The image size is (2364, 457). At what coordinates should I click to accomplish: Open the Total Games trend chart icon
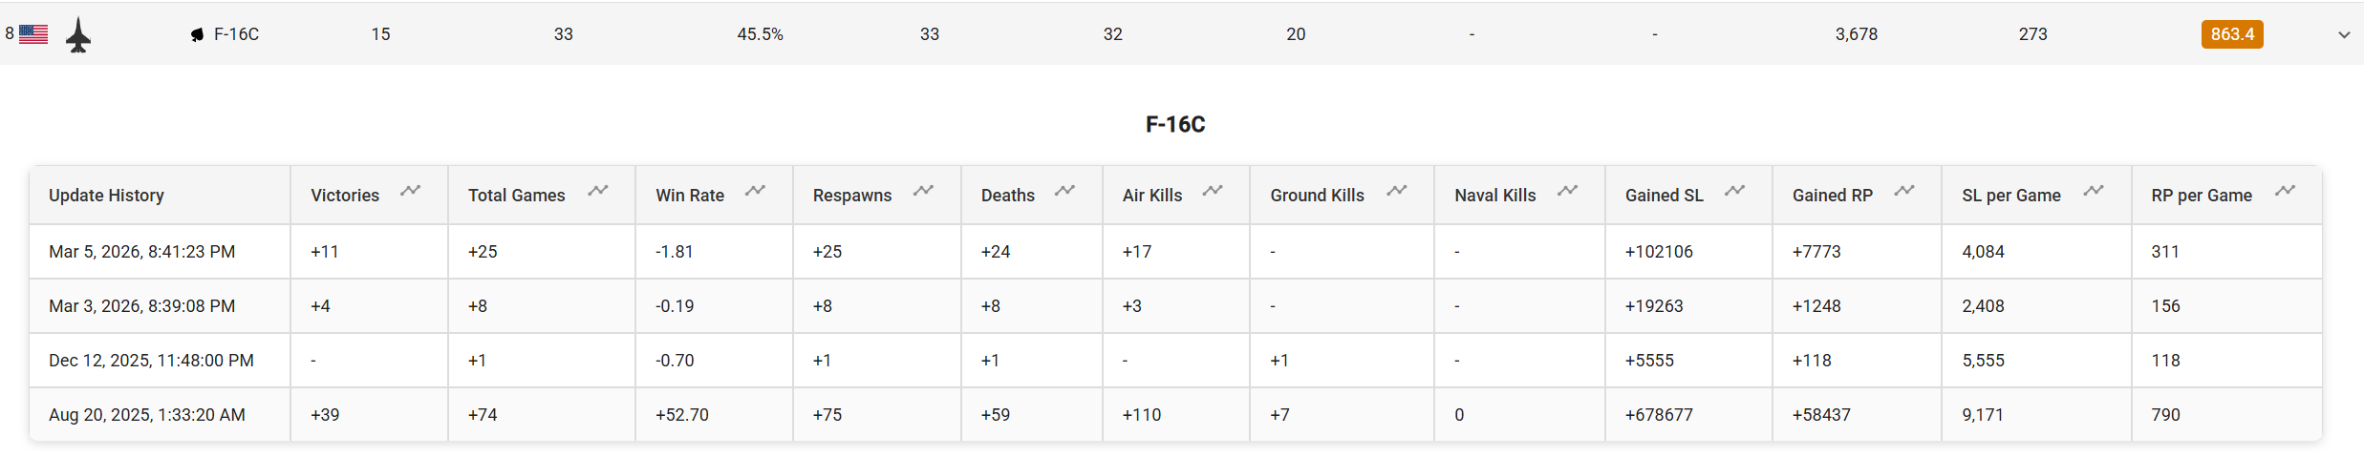(598, 191)
